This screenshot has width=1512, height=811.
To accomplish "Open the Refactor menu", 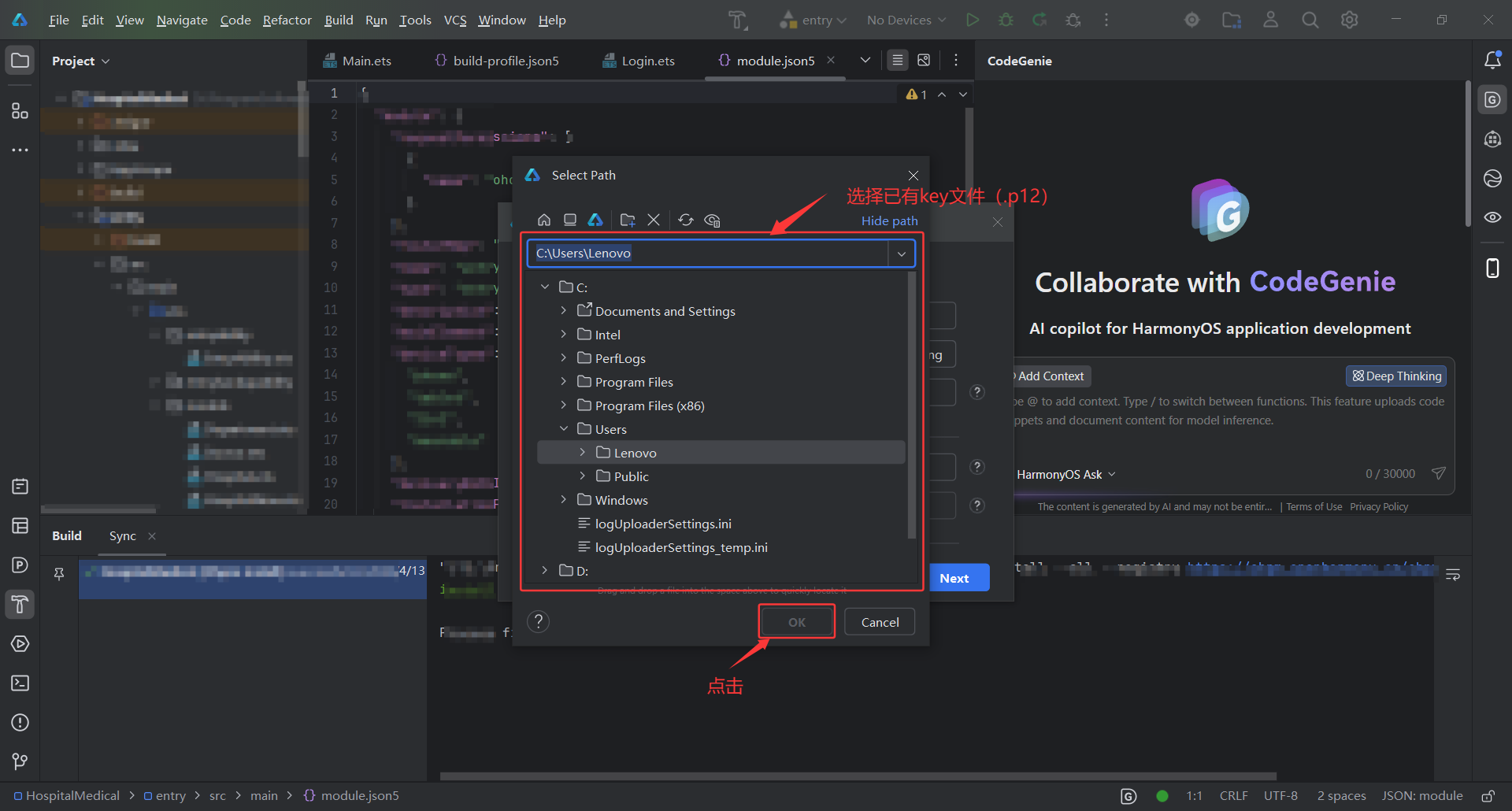I will point(287,20).
